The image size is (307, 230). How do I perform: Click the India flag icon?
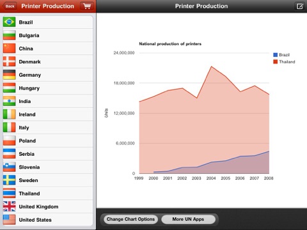(x=9, y=101)
